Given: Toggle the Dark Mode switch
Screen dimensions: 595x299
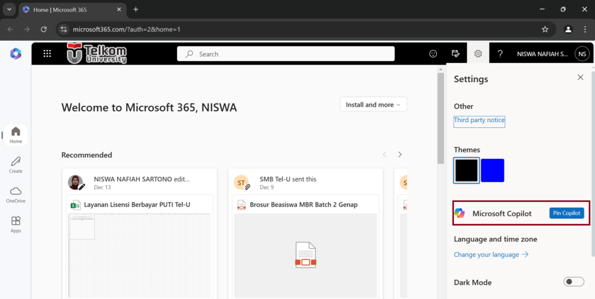Looking at the screenshot, I should coord(574,282).
